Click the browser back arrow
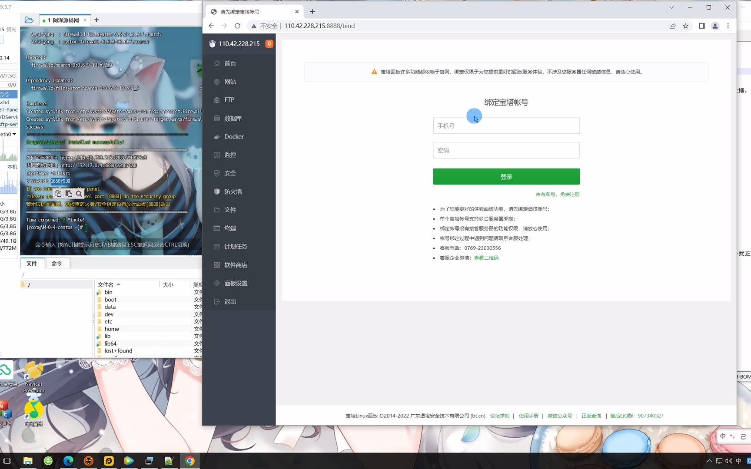Screen dimensions: 751x469 click(x=211, y=26)
